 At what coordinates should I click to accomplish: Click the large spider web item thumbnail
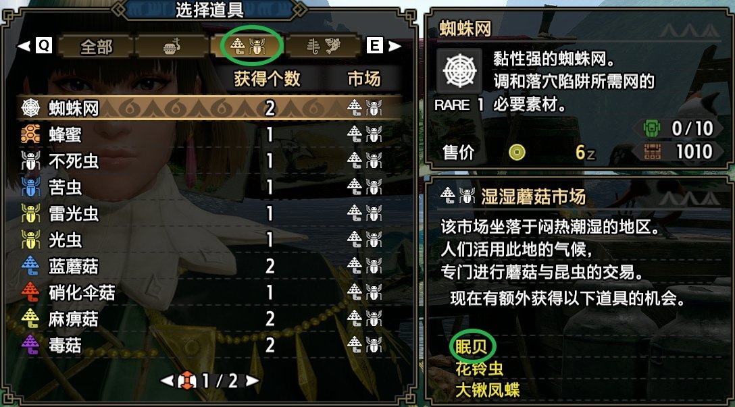pyautogui.click(x=459, y=70)
